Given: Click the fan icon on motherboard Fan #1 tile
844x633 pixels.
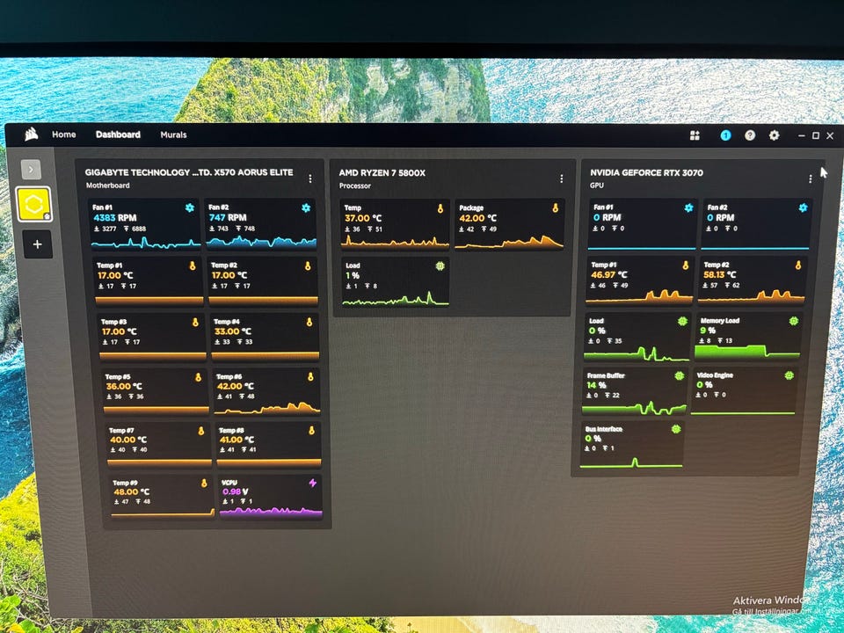Looking at the screenshot, I should coord(189,207).
